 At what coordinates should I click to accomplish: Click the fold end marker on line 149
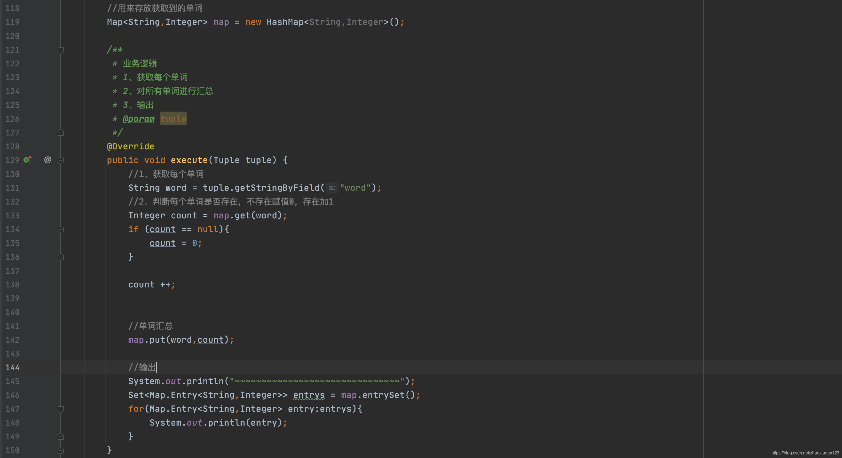tap(60, 436)
